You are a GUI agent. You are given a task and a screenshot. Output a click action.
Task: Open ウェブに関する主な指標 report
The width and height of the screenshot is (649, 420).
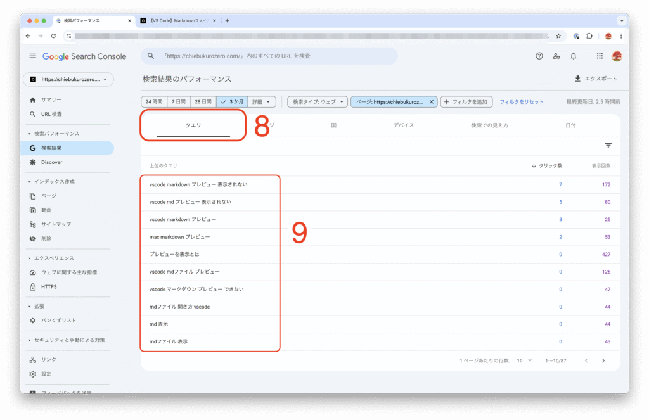click(x=68, y=272)
